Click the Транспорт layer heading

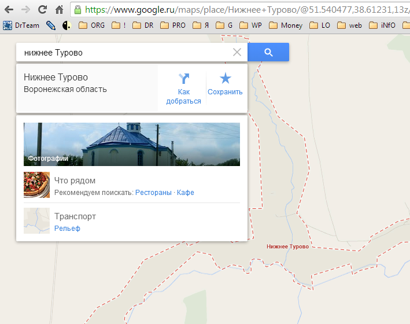(75, 216)
